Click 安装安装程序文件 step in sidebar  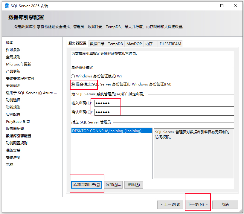20,79
